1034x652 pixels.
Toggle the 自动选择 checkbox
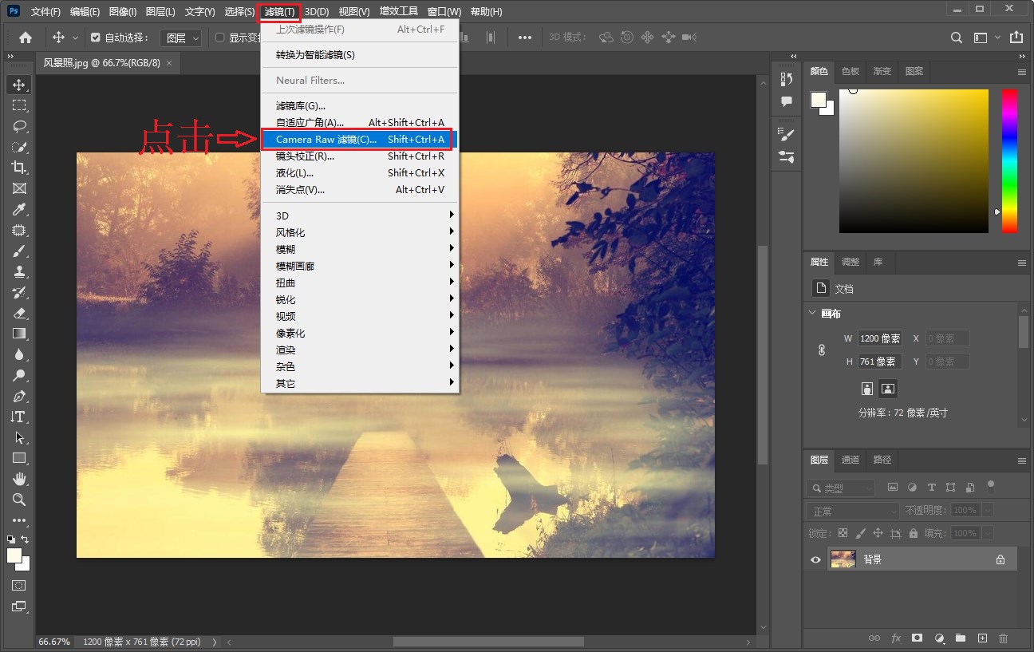[x=96, y=38]
